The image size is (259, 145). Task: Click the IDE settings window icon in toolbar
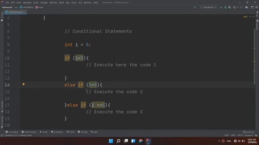click(x=252, y=7)
